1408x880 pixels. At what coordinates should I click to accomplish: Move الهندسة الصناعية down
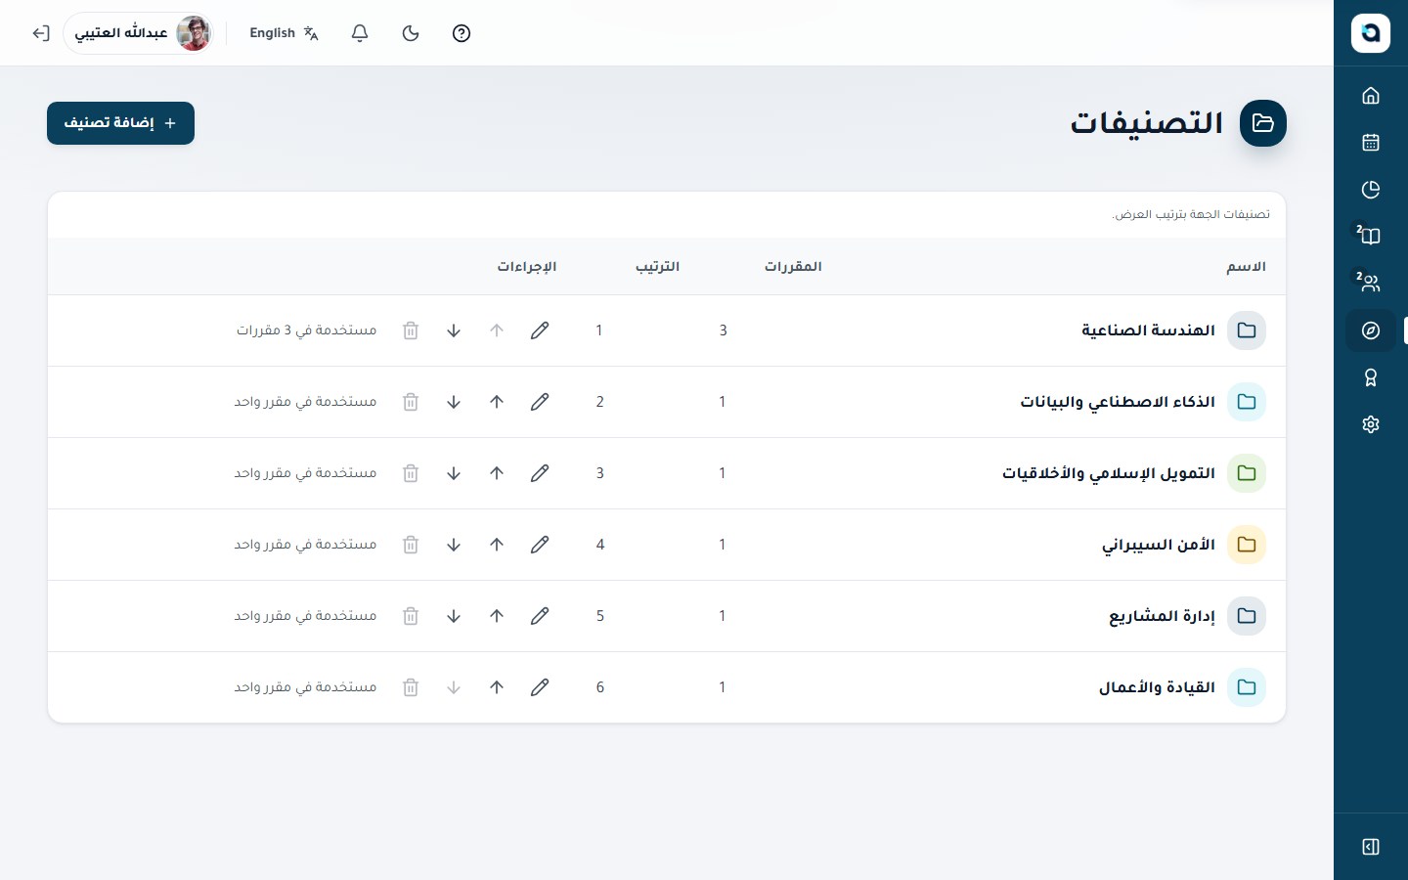pos(454,330)
